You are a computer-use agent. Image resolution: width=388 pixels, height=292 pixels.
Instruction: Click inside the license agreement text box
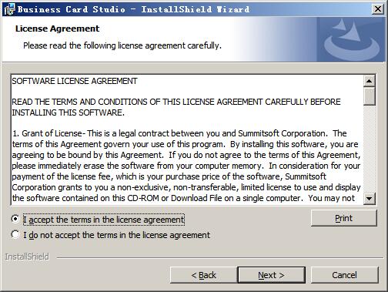tap(187, 139)
